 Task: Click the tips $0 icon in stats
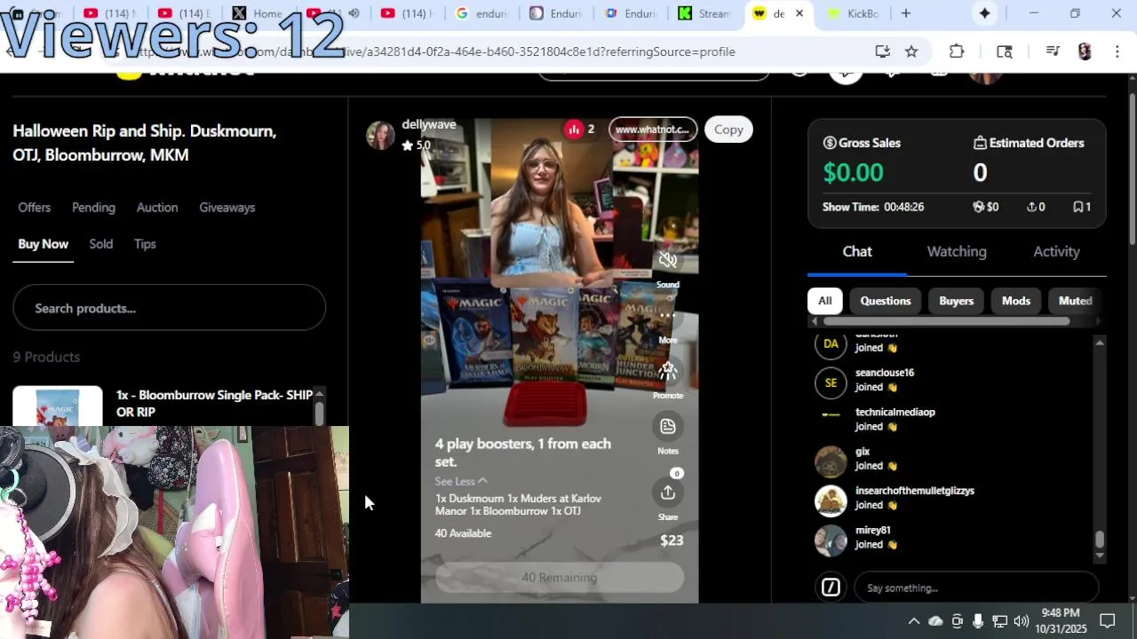[979, 207]
